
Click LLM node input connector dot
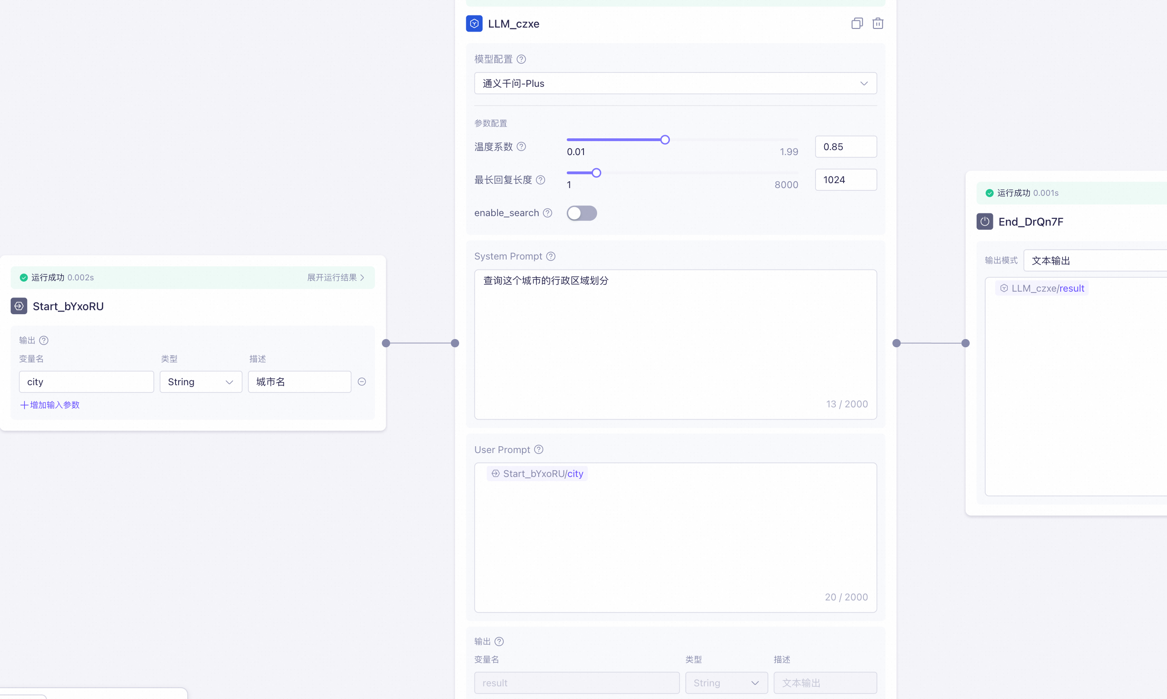click(x=455, y=343)
